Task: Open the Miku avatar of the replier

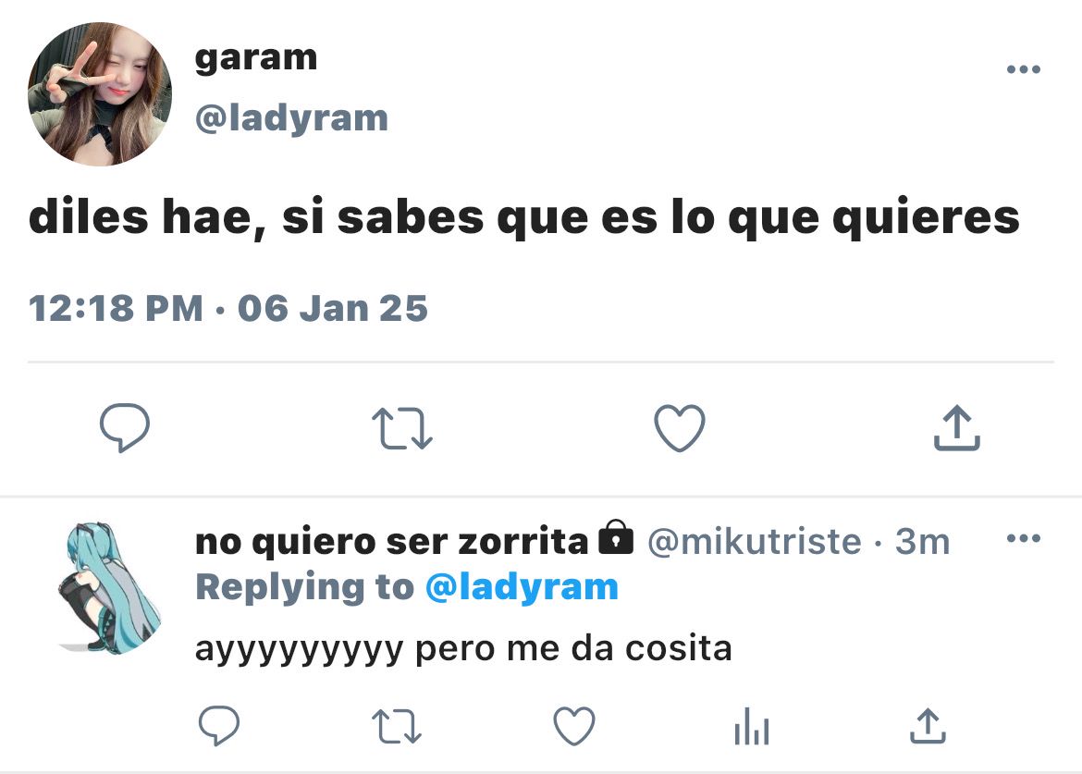Action: pyautogui.click(x=108, y=588)
